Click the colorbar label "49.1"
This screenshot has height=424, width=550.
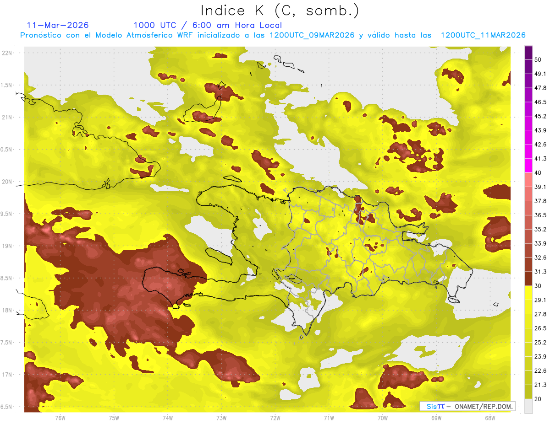pos(540,74)
